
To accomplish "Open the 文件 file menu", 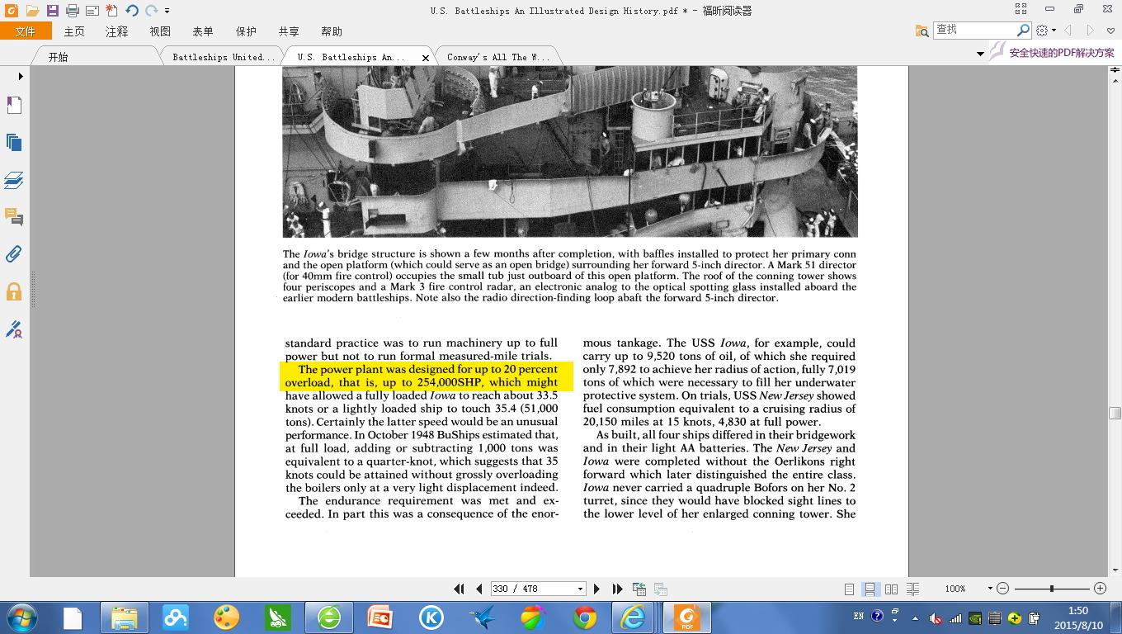I will (x=26, y=31).
